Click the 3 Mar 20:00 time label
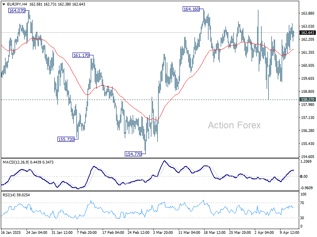Image resolution: width=317 pixels, height=237 pixels. pos(163,233)
